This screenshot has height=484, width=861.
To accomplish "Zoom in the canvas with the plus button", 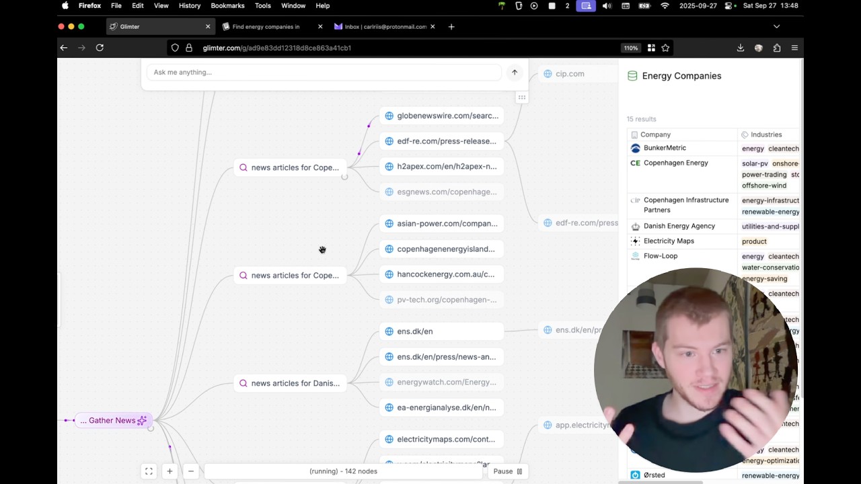I will click(170, 471).
